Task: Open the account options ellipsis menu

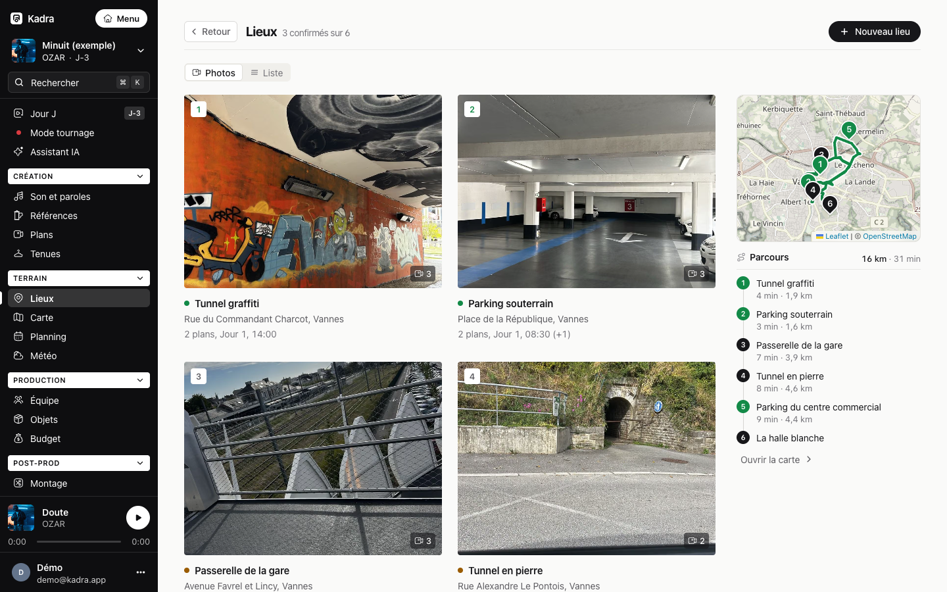Action: click(140, 572)
